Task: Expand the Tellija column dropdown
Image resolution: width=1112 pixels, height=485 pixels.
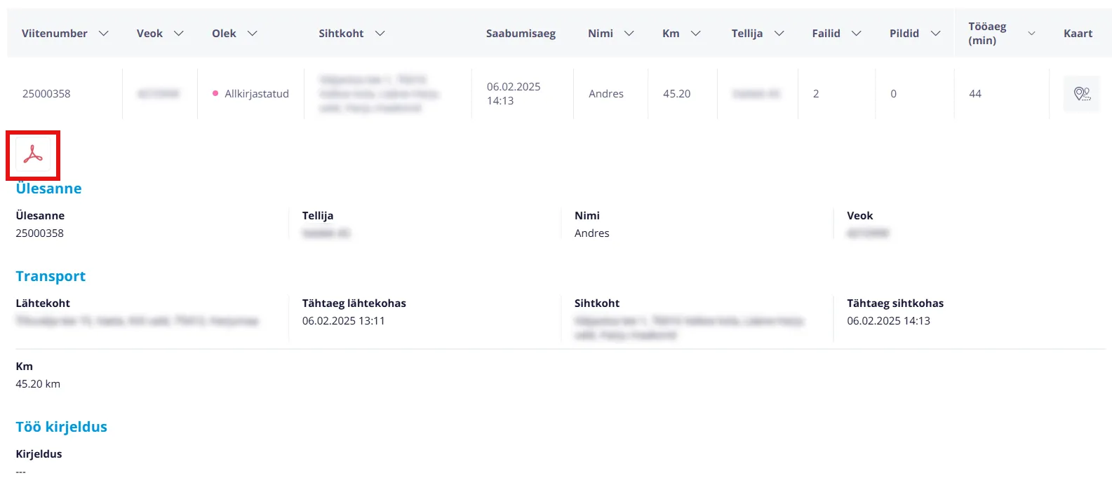Action: point(779,34)
